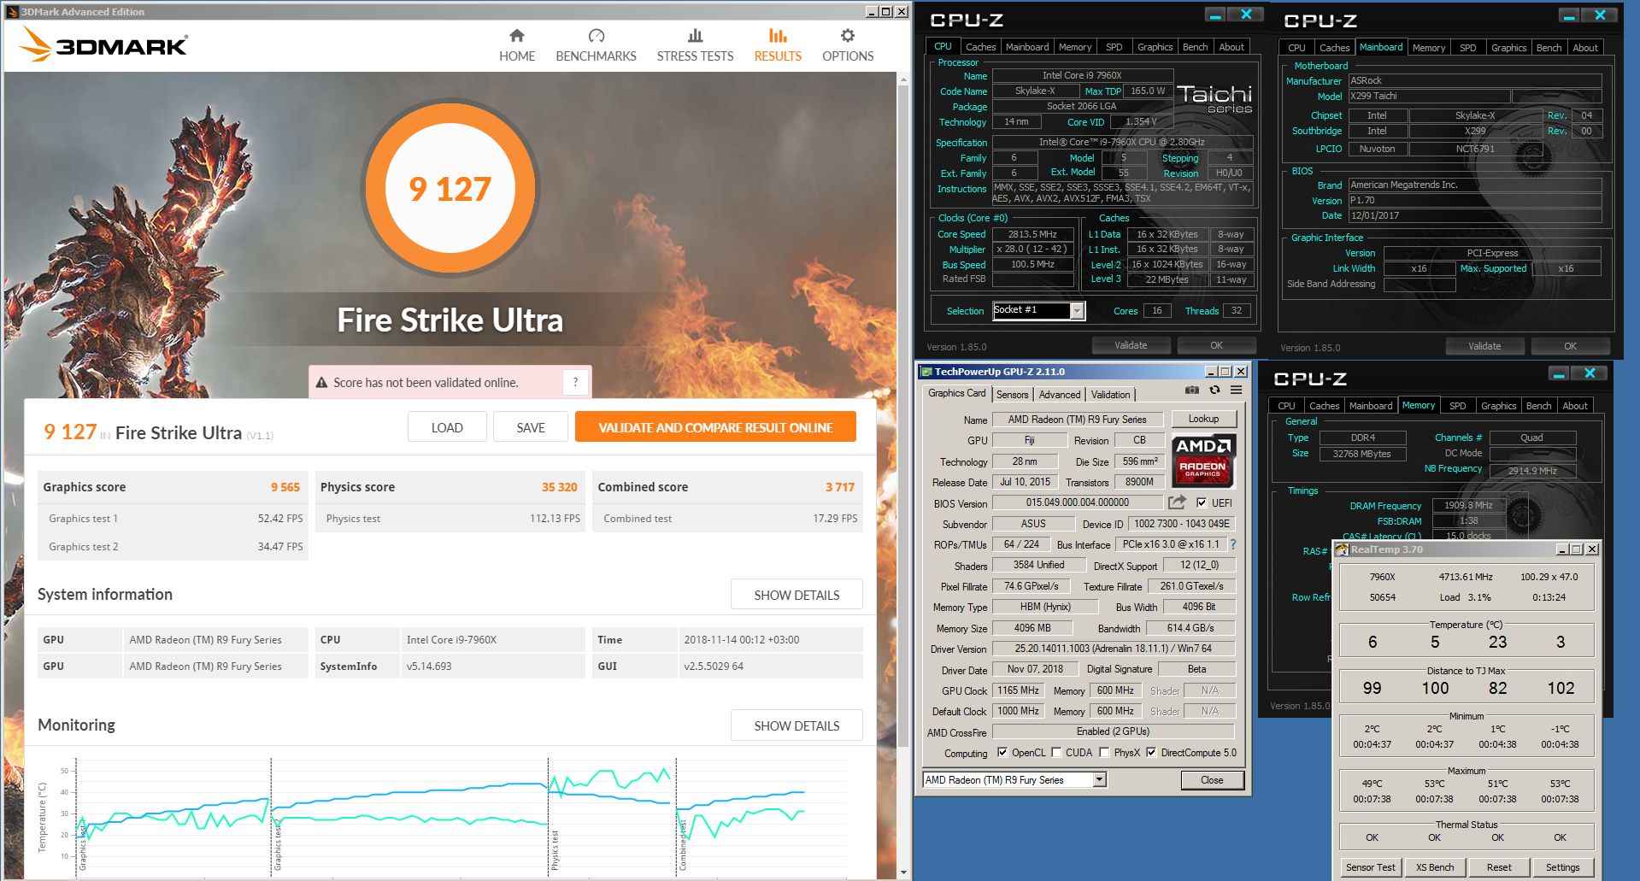Image resolution: width=1640 pixels, height=881 pixels.
Task: Toggle the UEFI checkbox in GPU-Z
Action: click(1202, 502)
